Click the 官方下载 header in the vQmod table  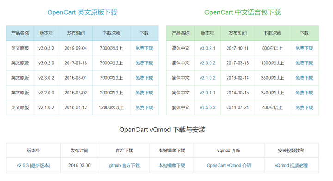point(124,150)
